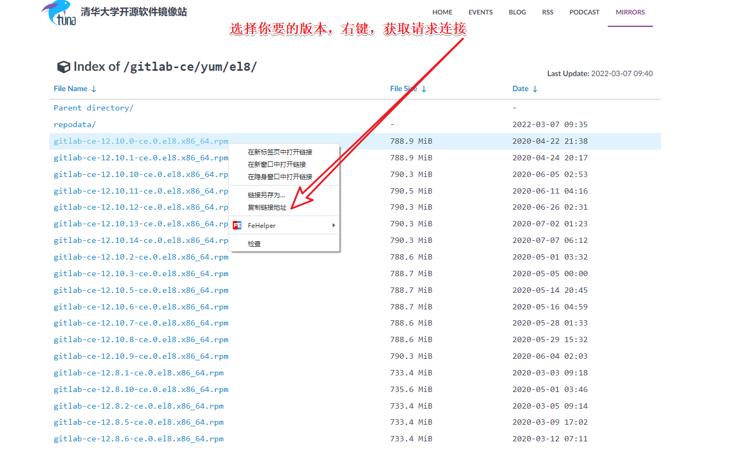Open gitlab-ce-12.10.3-ce.0.el8.x86_64.rpm link

click(141, 273)
